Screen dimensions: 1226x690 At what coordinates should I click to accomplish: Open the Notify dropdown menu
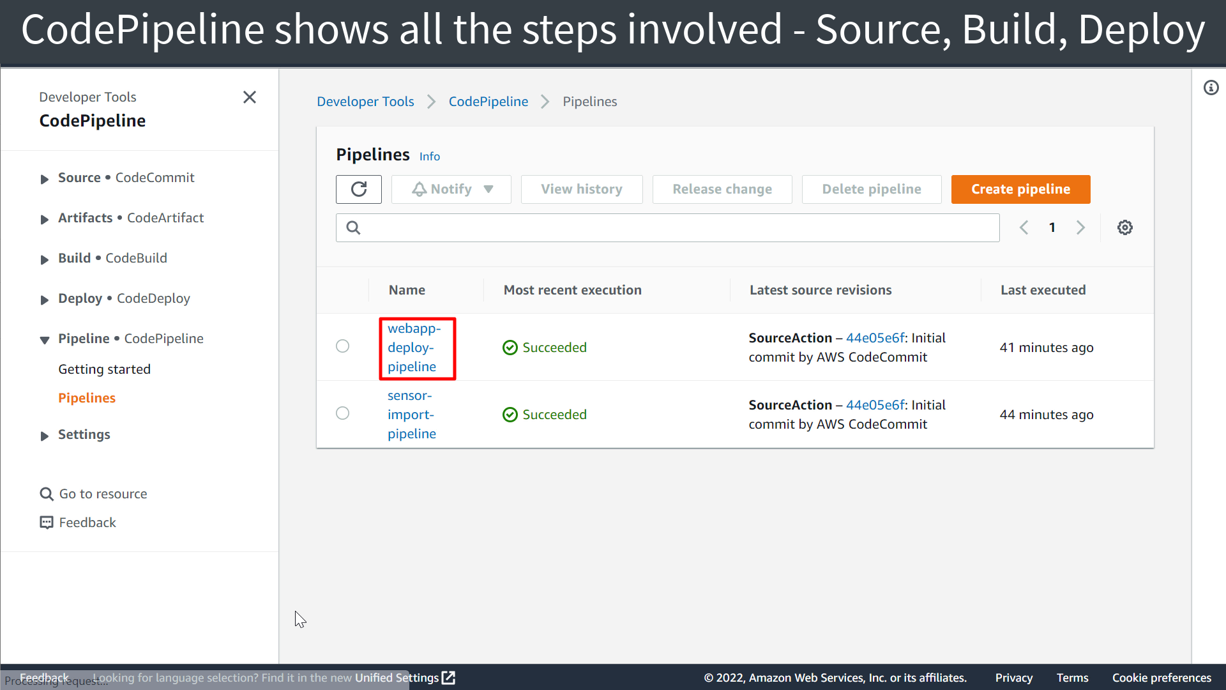[x=488, y=189]
